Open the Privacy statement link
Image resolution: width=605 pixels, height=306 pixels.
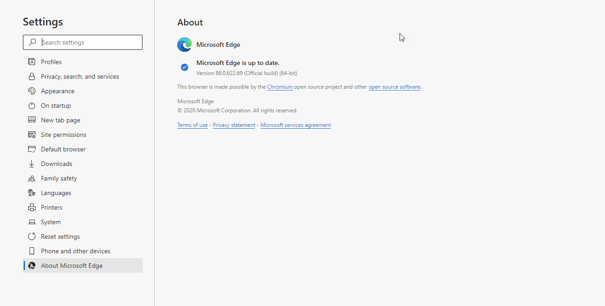coord(234,125)
